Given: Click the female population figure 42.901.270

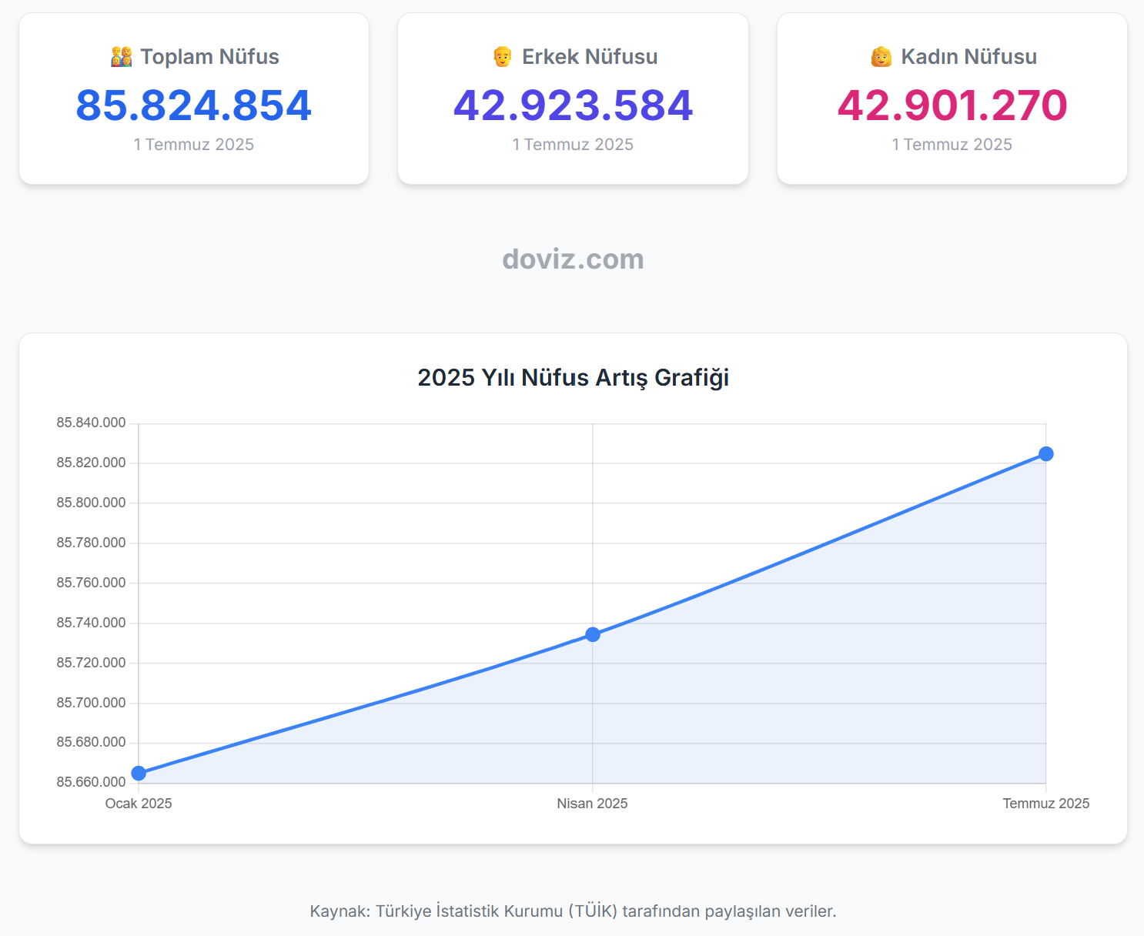Looking at the screenshot, I should [952, 105].
